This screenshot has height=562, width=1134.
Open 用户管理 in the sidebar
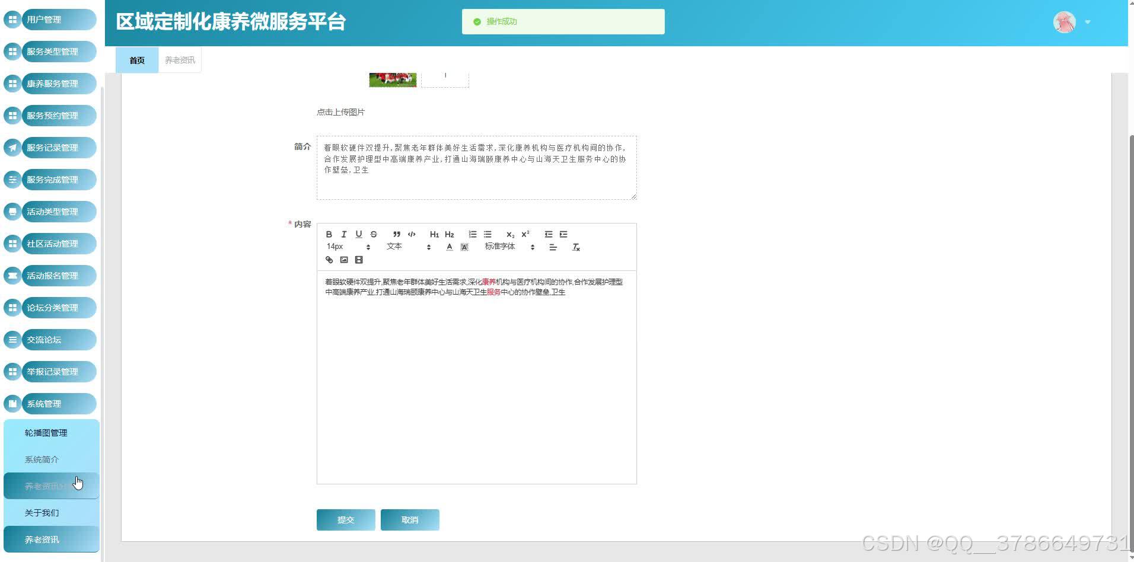pos(50,20)
